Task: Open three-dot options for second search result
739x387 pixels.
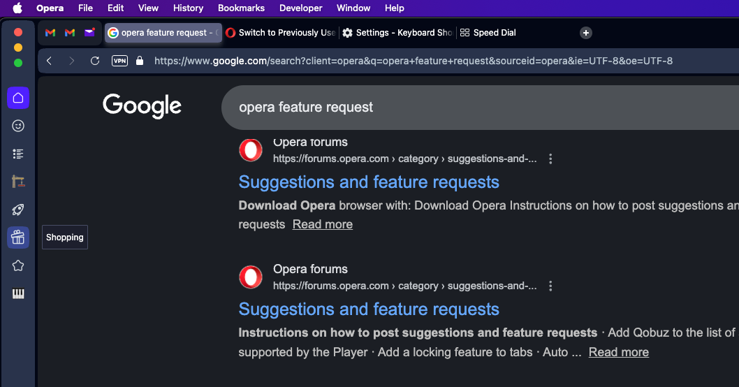Action: point(550,286)
